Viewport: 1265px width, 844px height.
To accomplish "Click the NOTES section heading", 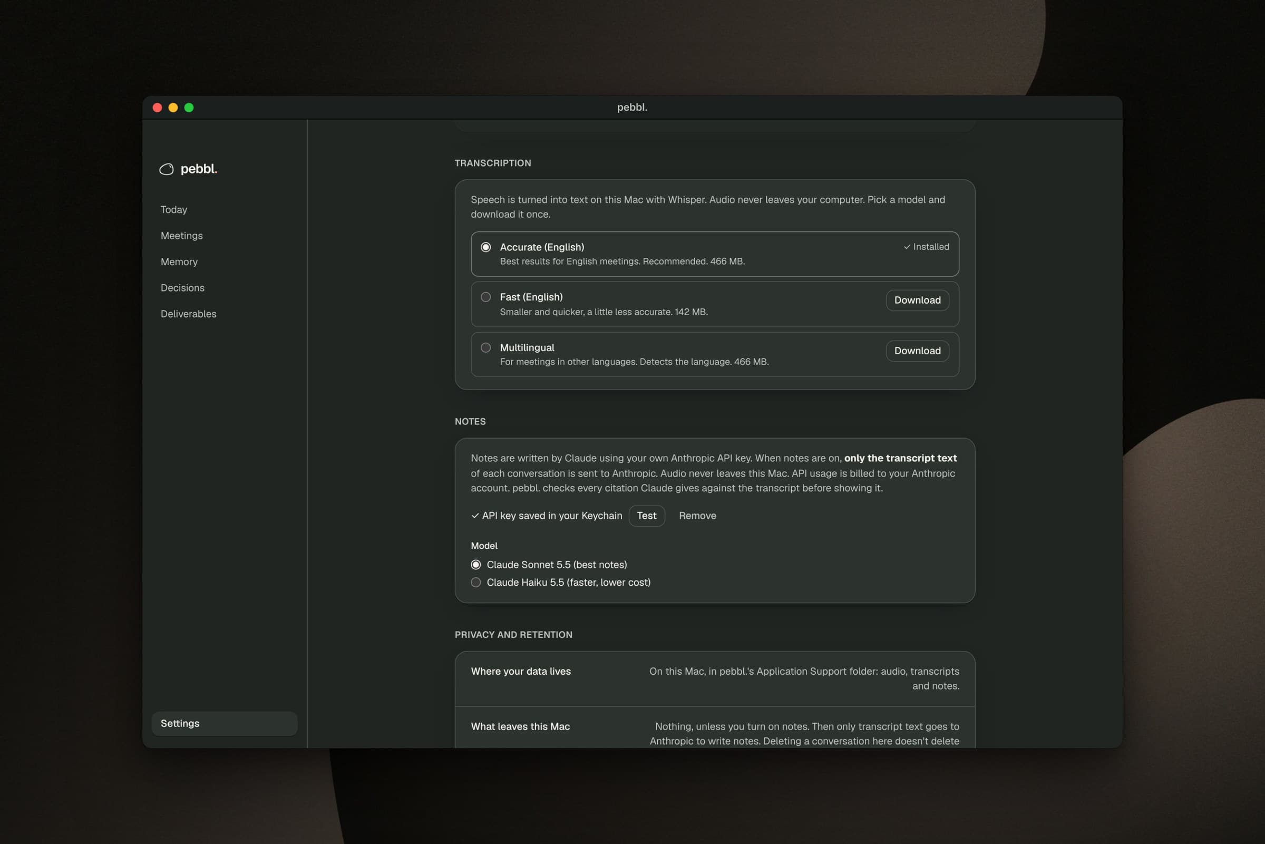I will tap(470, 421).
